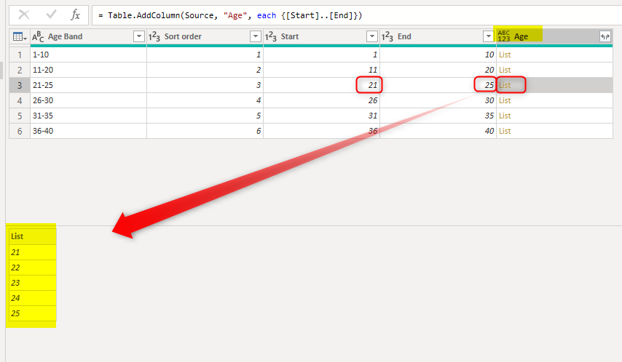The width and height of the screenshot is (622, 362).
Task: Click the 123 type icon on Start column
Action: pos(271,36)
